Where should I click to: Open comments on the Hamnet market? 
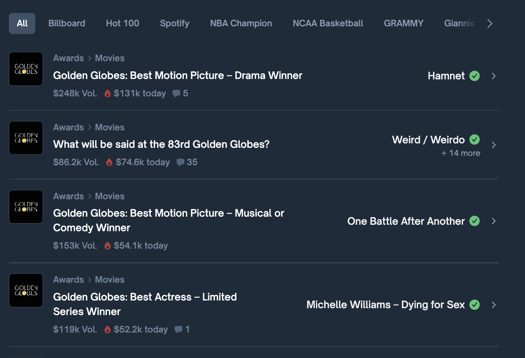coord(177,93)
